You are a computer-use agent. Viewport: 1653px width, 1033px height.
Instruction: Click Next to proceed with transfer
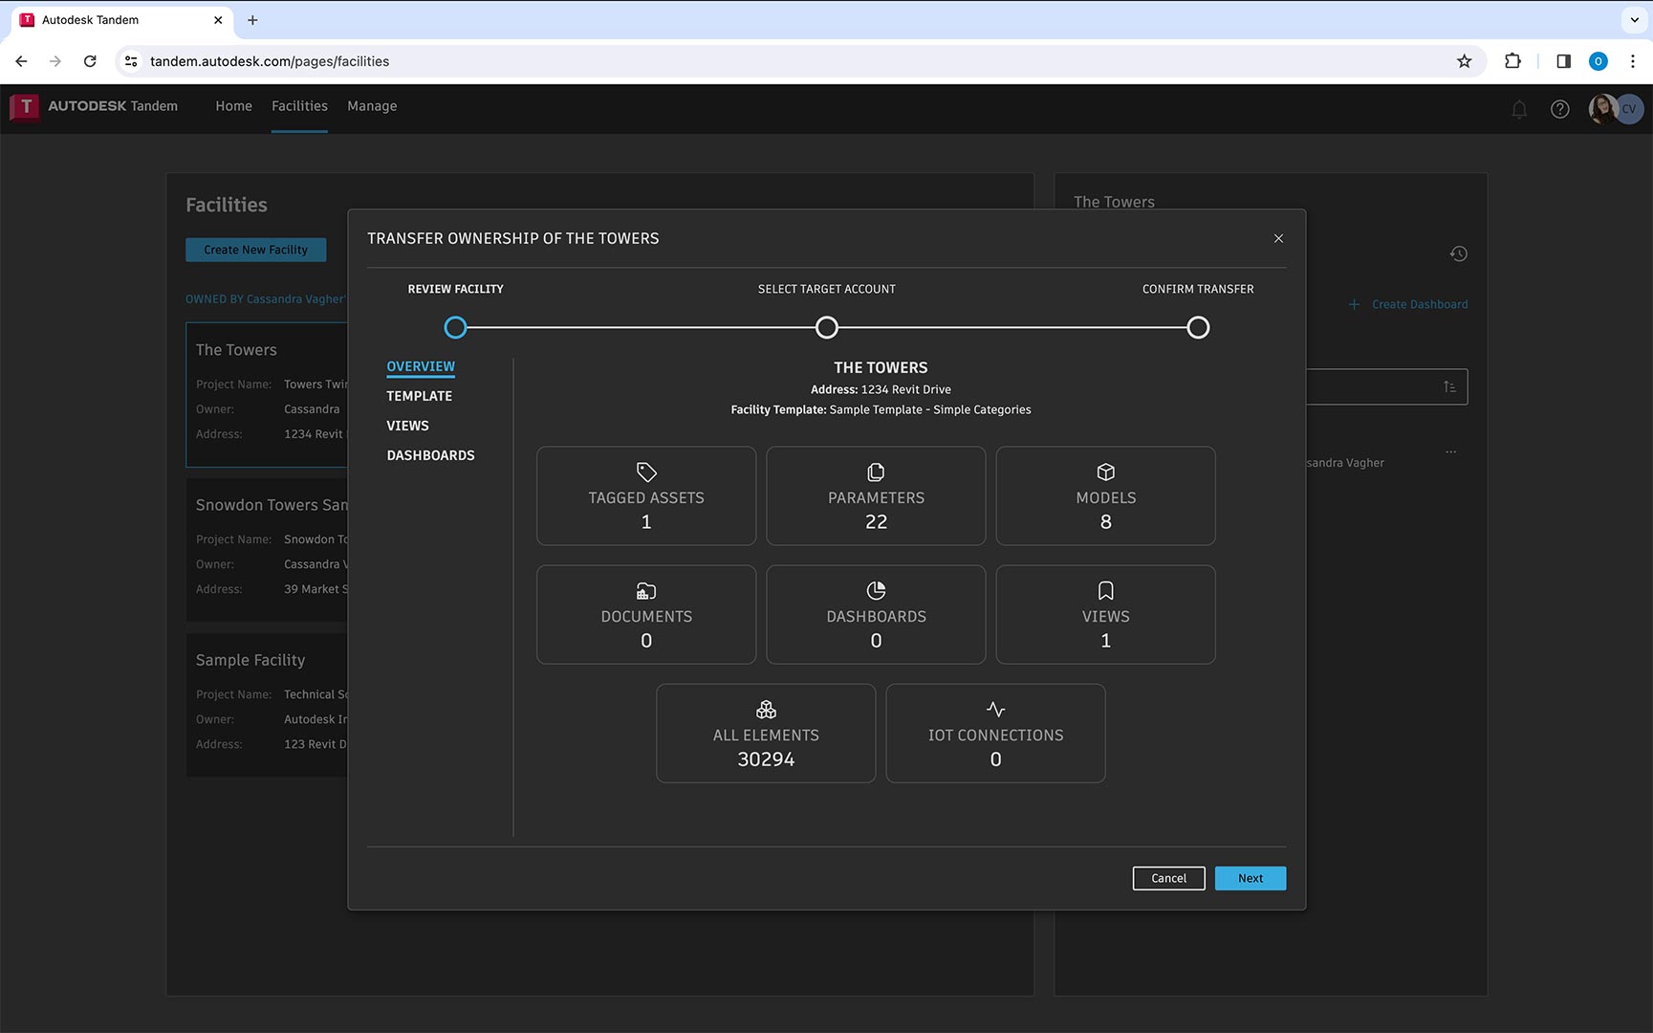coord(1250,878)
